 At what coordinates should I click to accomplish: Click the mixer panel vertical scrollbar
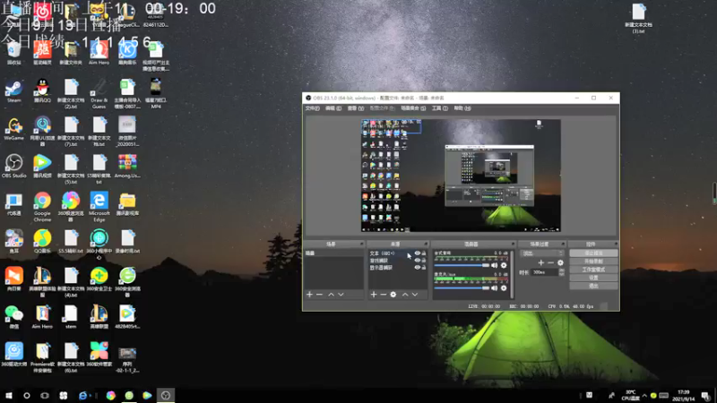click(x=512, y=274)
